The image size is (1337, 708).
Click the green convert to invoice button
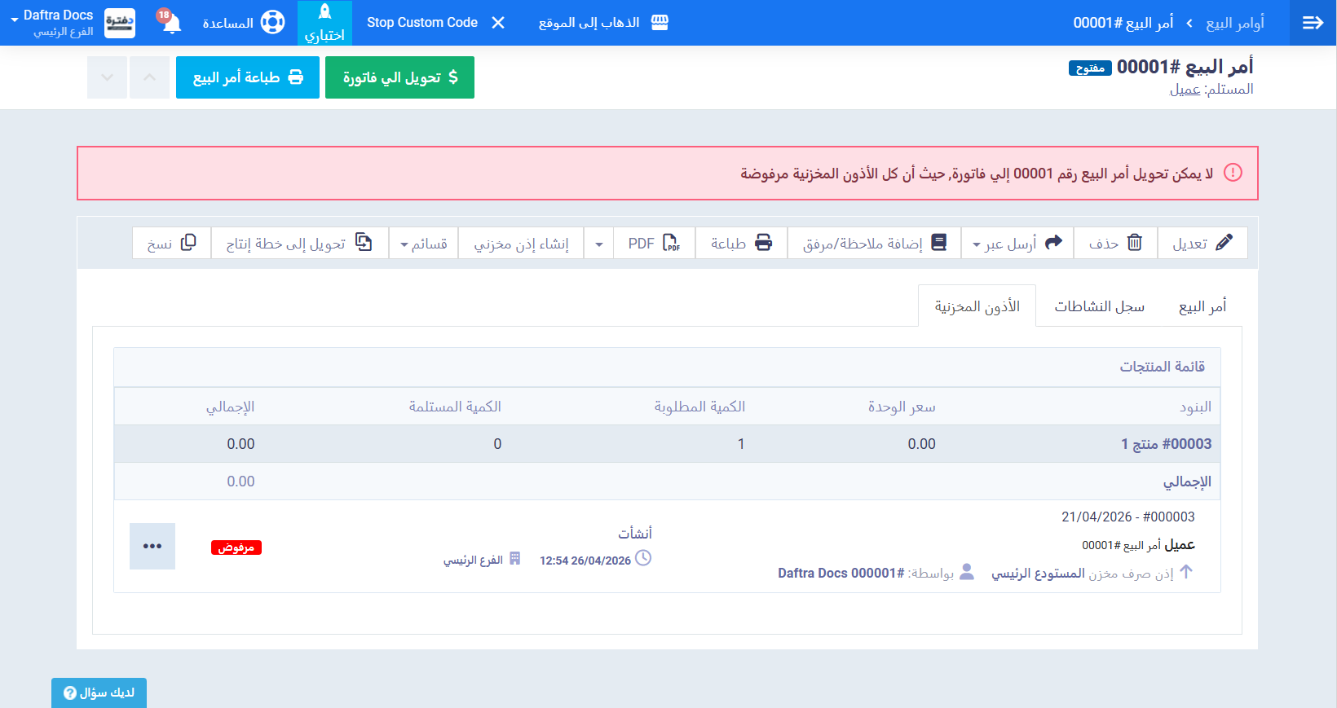pos(399,77)
